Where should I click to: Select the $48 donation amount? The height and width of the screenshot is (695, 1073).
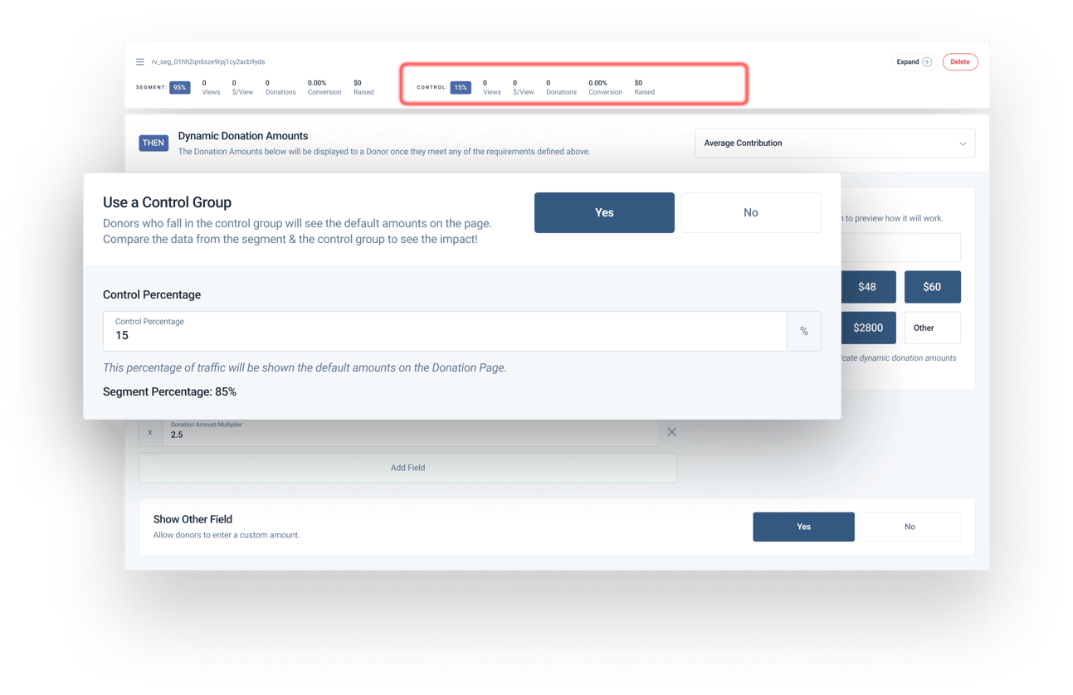(x=868, y=287)
